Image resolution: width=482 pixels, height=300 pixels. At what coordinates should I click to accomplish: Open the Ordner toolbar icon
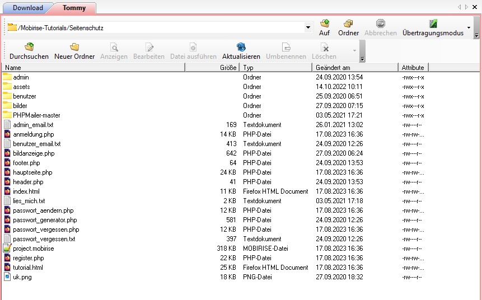[348, 24]
